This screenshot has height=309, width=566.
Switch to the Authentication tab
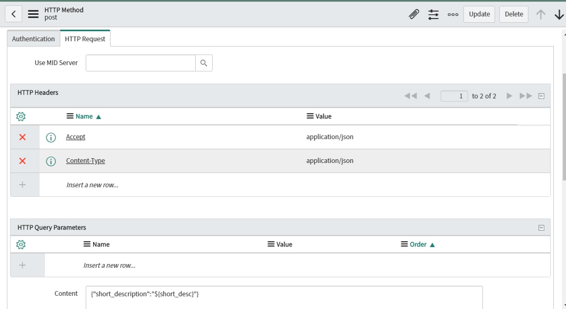(33, 38)
